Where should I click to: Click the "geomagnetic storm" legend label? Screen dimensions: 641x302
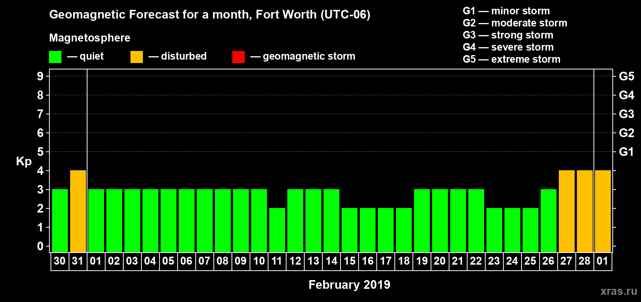(309, 57)
